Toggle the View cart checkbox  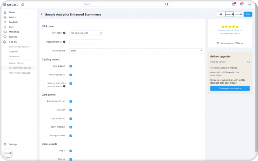pyautogui.click(x=71, y=110)
